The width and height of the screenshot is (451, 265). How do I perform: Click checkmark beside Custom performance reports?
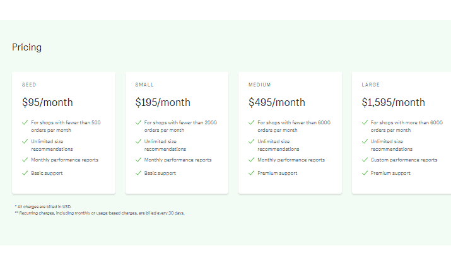(x=365, y=160)
